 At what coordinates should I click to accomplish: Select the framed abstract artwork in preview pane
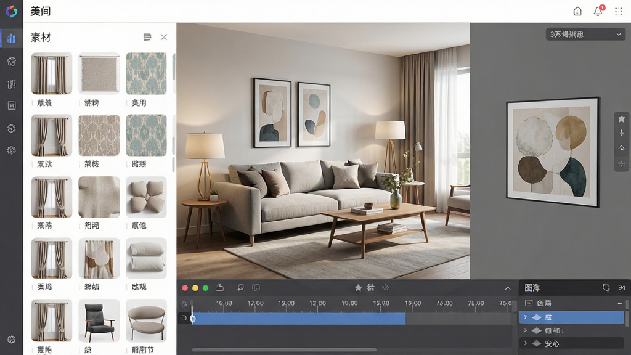click(553, 152)
